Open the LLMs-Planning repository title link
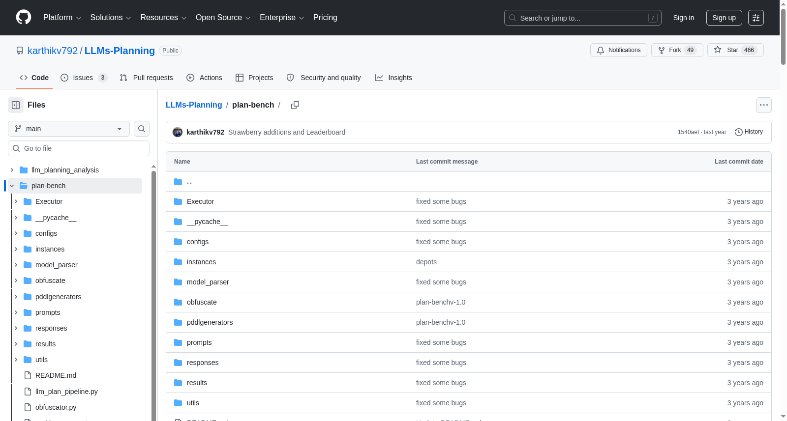Screen dimensions: 787x421 120,51
